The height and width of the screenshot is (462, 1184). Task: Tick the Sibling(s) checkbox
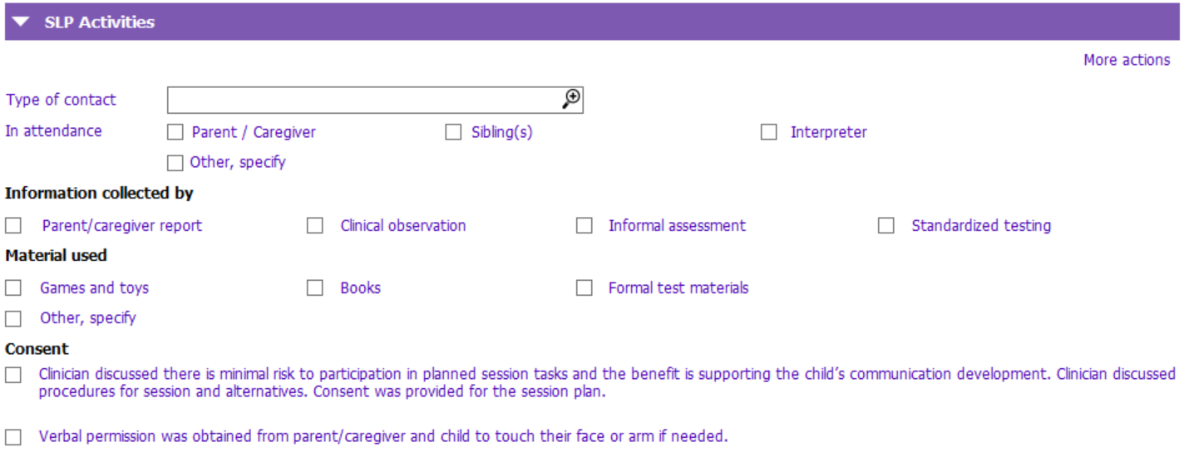(x=453, y=132)
